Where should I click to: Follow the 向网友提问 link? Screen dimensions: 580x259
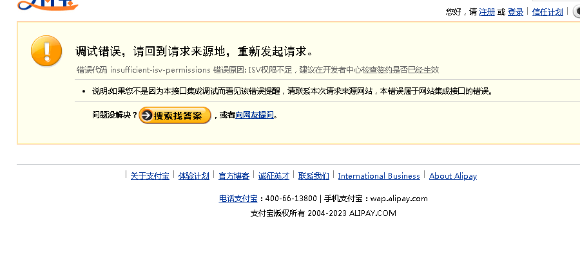click(x=255, y=115)
